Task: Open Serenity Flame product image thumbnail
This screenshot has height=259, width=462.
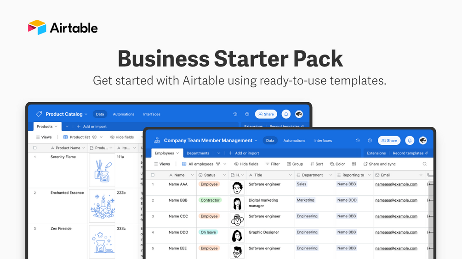Action: tap(102, 170)
